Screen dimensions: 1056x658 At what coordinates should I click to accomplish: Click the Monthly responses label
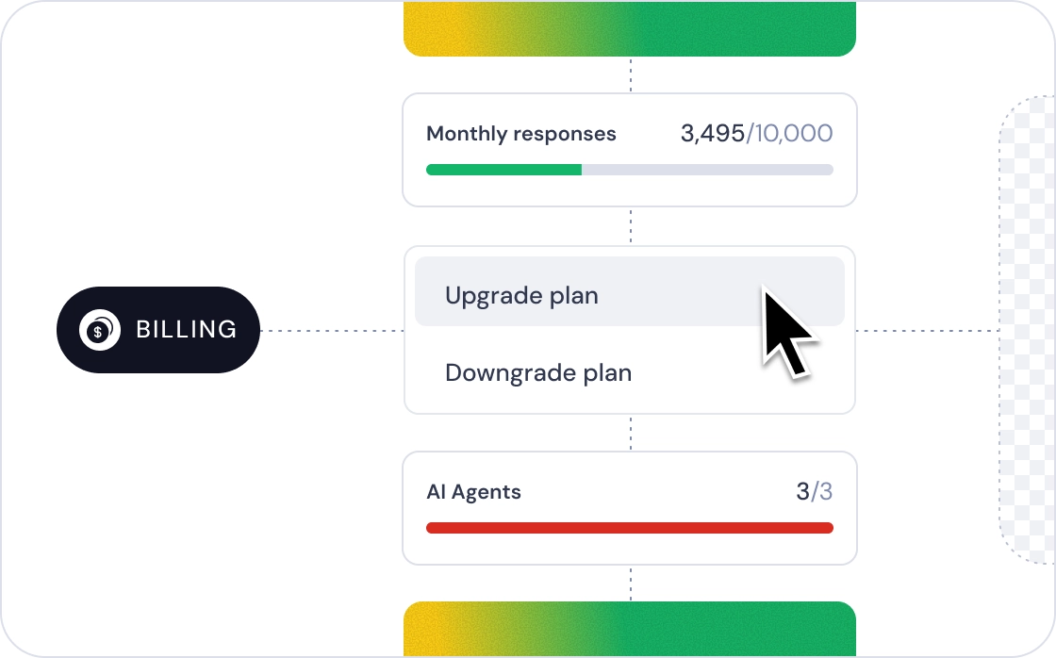(x=520, y=134)
